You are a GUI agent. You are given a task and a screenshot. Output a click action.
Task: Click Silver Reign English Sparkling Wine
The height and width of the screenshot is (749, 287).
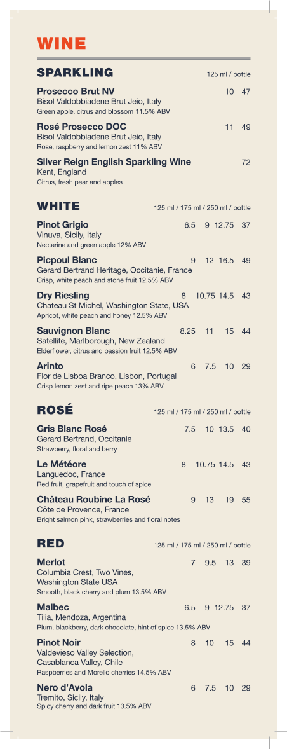[114, 162]
